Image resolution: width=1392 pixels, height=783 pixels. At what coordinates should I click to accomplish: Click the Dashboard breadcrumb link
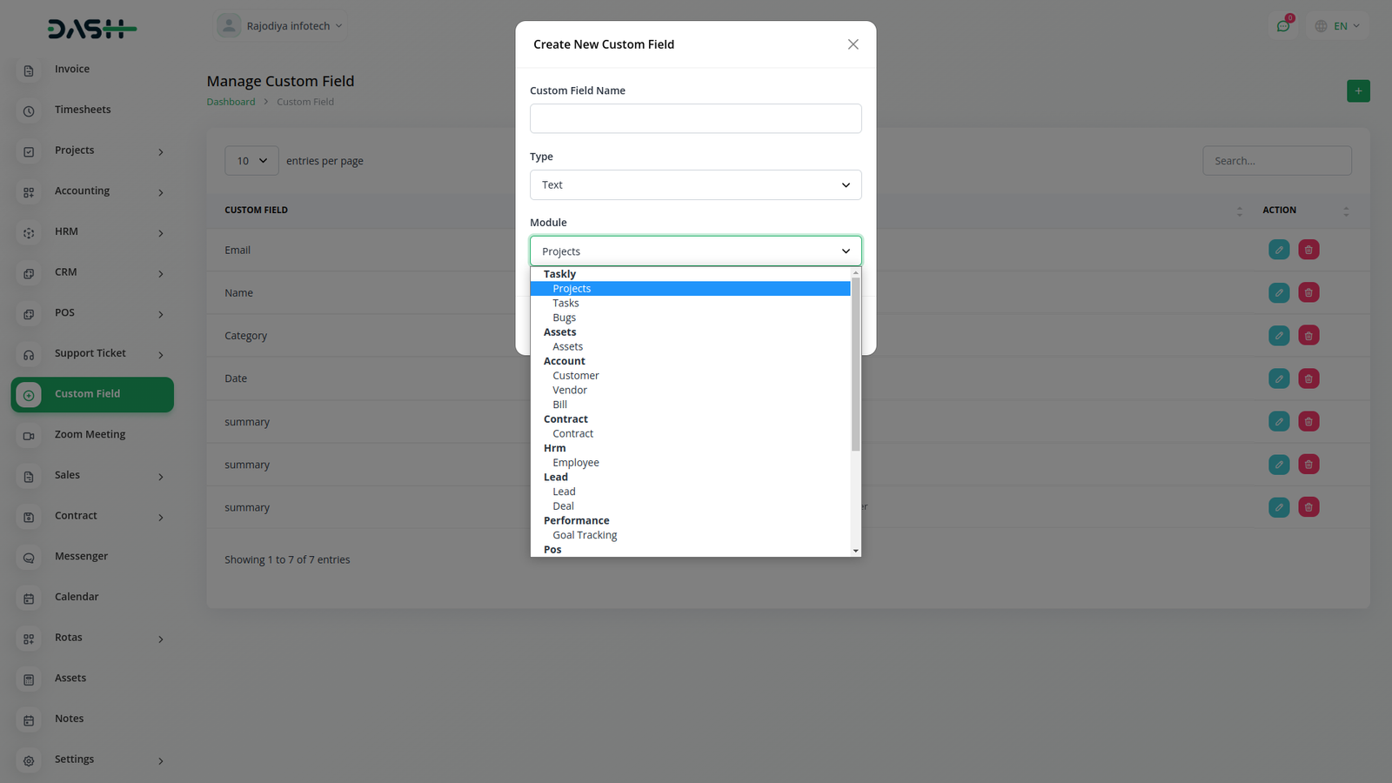[x=231, y=102]
